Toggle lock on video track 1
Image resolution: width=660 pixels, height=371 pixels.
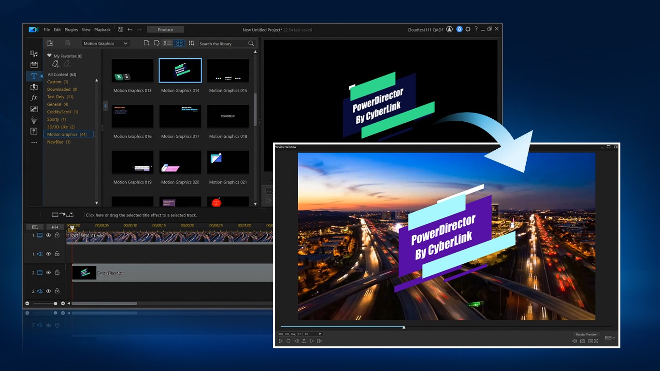tap(57, 235)
